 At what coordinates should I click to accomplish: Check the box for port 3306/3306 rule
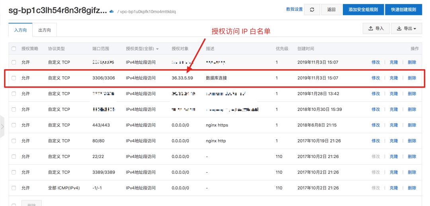tap(14, 78)
